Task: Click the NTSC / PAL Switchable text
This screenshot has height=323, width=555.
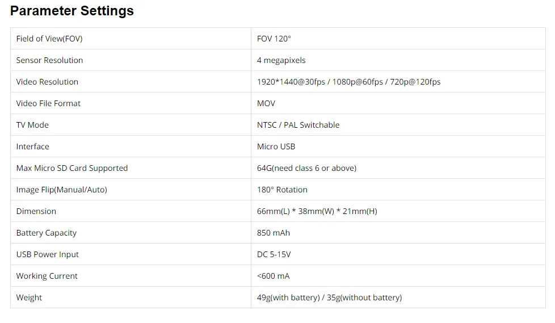Action: click(298, 125)
